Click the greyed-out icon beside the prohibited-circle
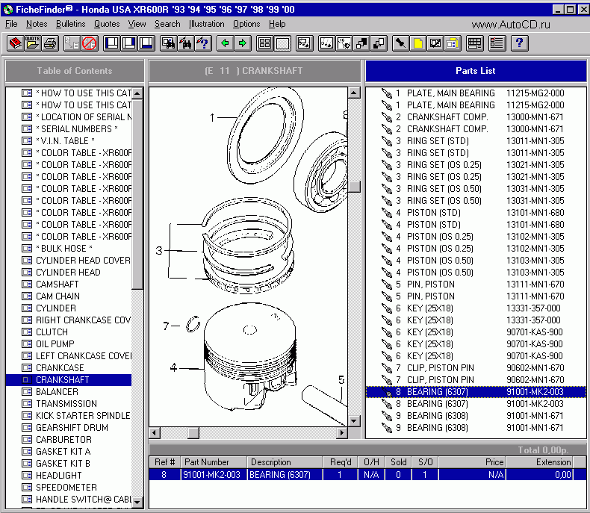The image size is (590, 513). point(72,43)
